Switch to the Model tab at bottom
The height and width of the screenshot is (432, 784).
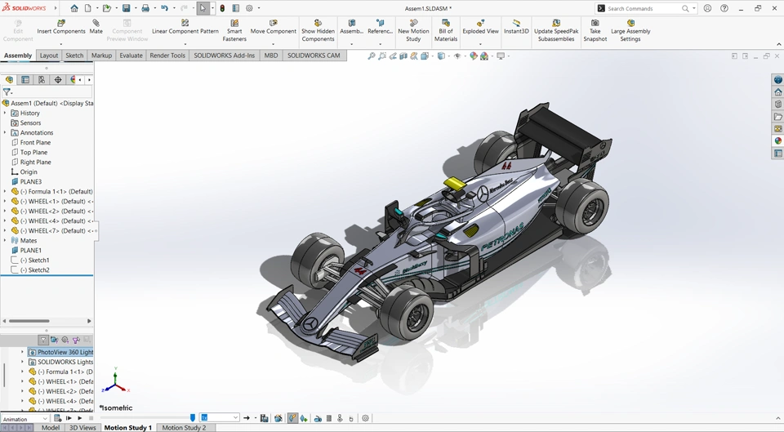[x=51, y=427]
